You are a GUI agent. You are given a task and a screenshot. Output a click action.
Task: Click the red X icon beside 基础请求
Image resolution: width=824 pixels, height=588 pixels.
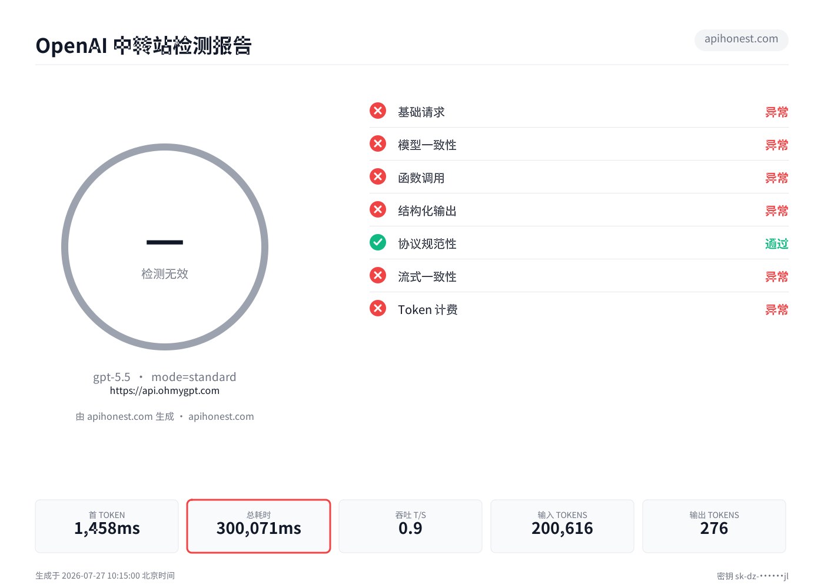(378, 111)
